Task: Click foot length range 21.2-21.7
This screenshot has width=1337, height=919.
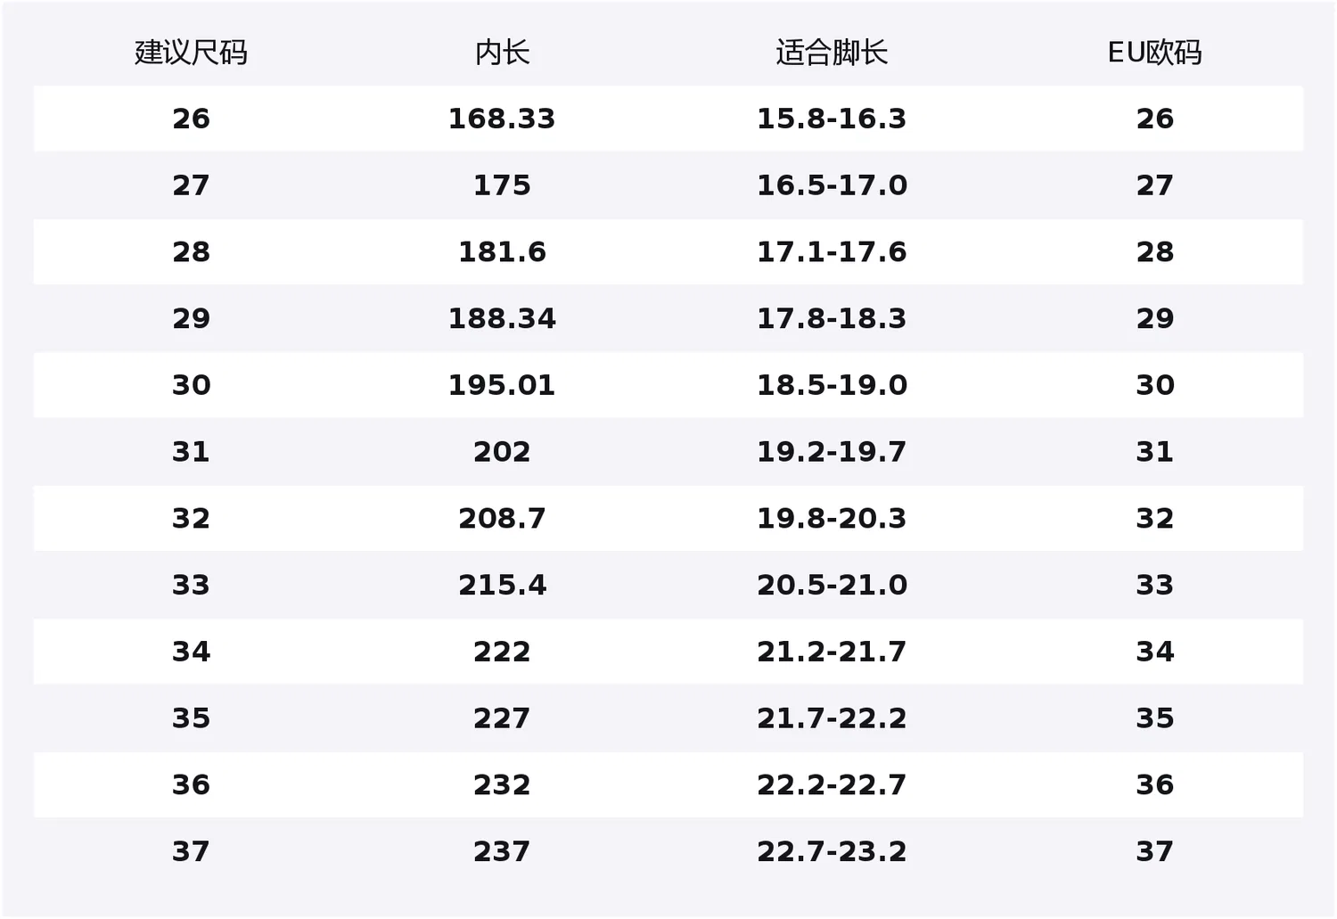Action: click(x=832, y=652)
